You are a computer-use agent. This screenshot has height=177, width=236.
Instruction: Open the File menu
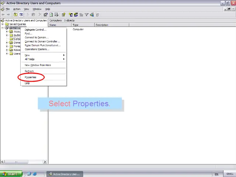click(8, 9)
